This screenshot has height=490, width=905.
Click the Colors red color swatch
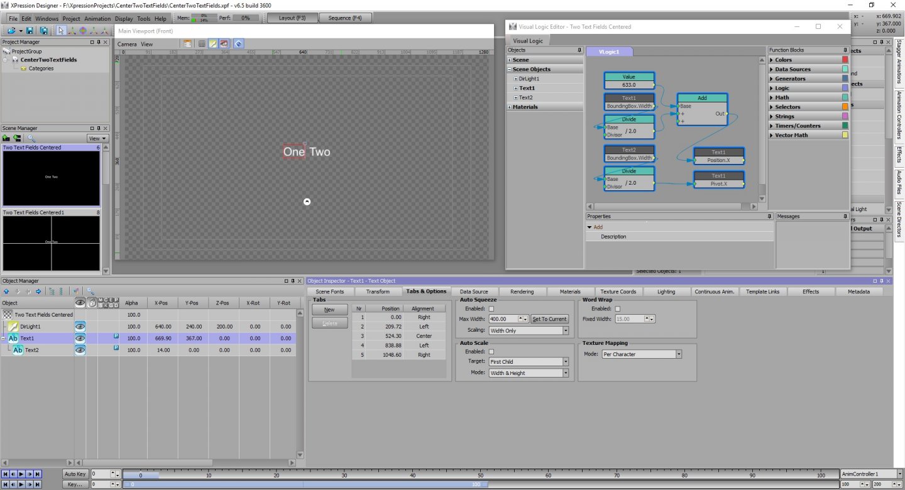pos(845,60)
